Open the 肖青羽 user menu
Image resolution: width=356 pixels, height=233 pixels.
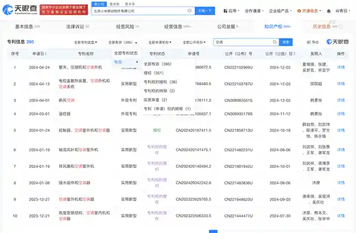coord(342,11)
